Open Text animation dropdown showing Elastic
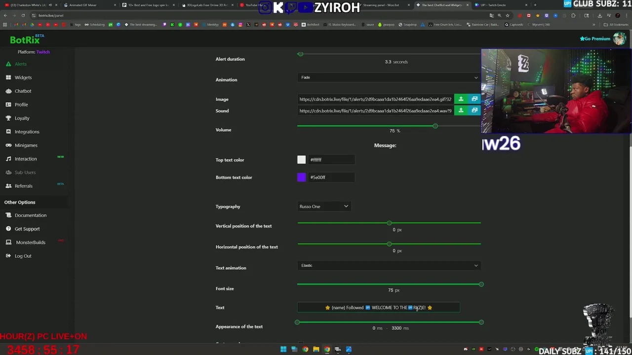The image size is (632, 355). 389,265
